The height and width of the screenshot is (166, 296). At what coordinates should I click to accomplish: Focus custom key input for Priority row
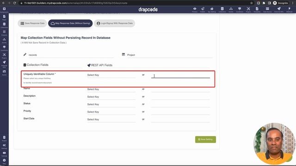pos(180,112)
